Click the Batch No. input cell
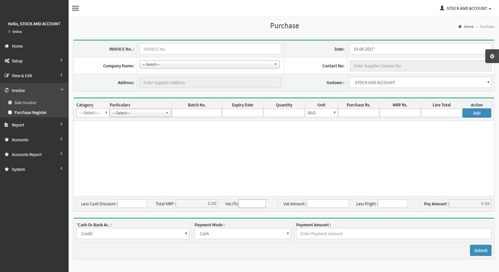The width and height of the screenshot is (499, 272). point(197,113)
